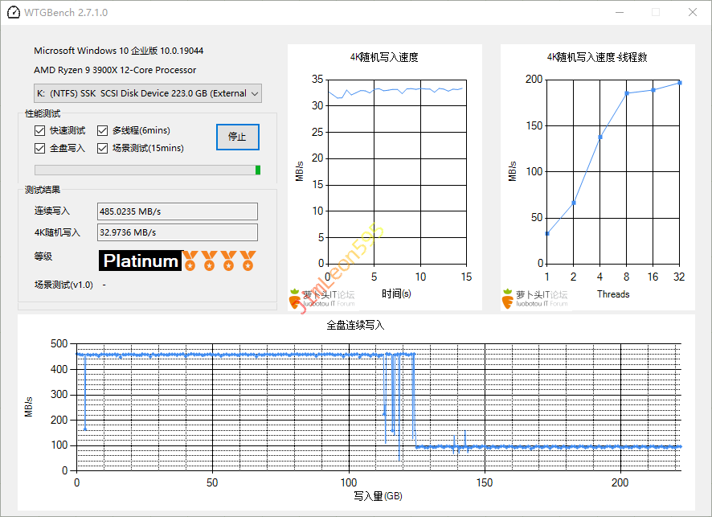Disable the 全盘写入 checkbox

pos(40,148)
